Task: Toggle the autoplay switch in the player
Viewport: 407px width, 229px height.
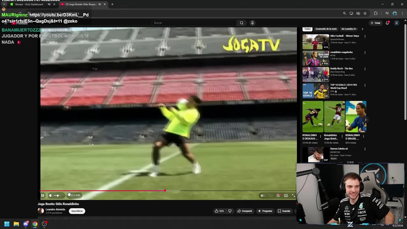Action: point(262,195)
